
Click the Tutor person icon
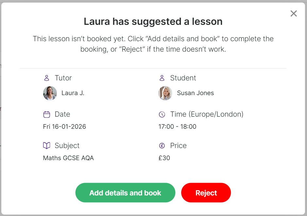(x=47, y=78)
